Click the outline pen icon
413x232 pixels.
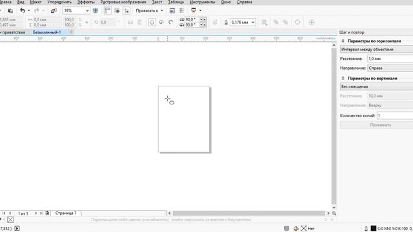(x=226, y=23)
